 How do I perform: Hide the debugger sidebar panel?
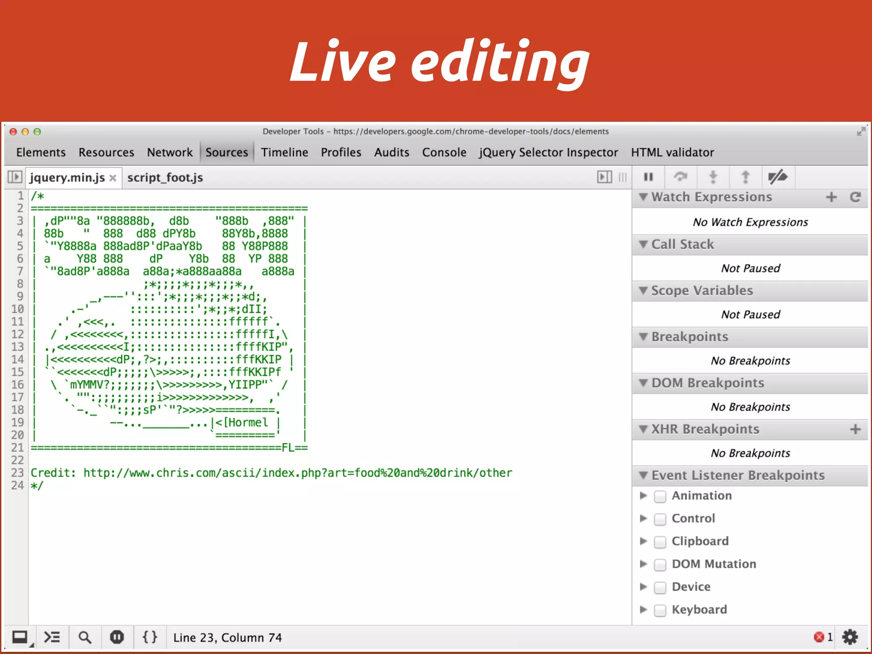604,177
